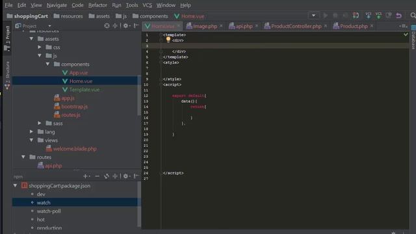The height and width of the screenshot is (234, 416).
Task: Close the Image.php tab
Action: coord(221,26)
